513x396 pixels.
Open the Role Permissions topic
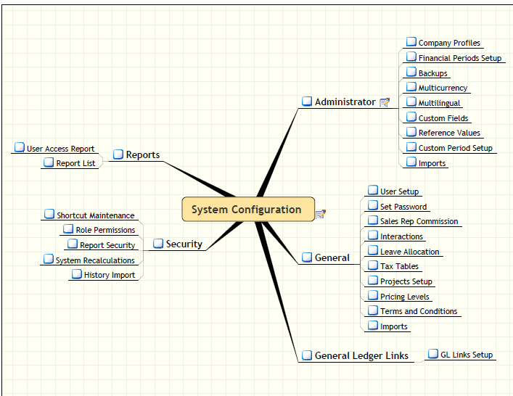(x=105, y=230)
